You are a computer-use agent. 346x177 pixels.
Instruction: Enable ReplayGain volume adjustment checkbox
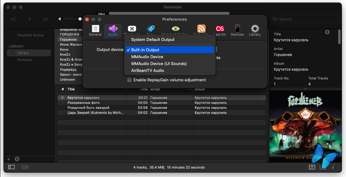click(129, 80)
